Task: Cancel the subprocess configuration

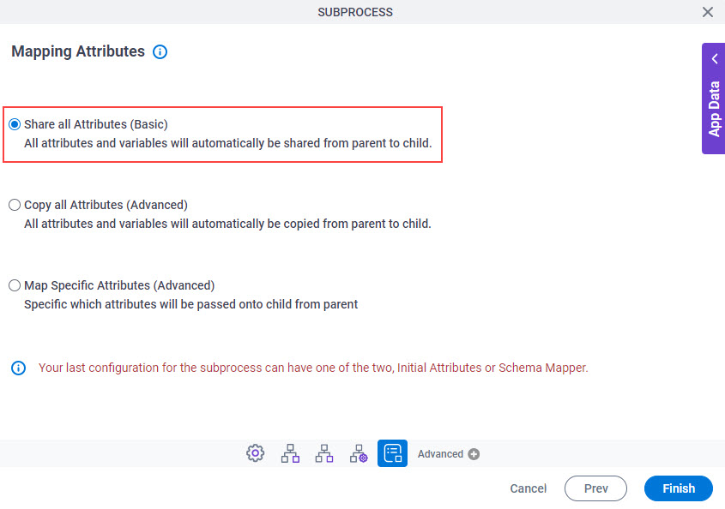Action: coord(528,488)
